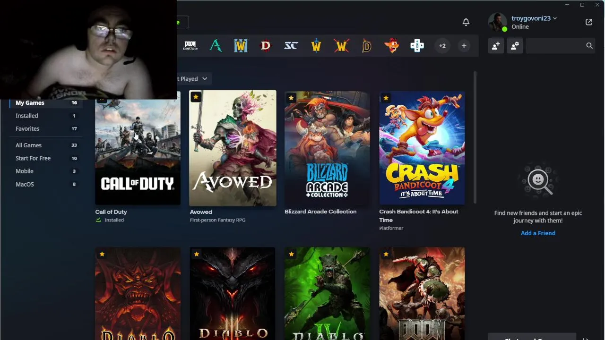Toggle favorite star on Crash Bandicoot 4 card
605x340 pixels.
386,98
